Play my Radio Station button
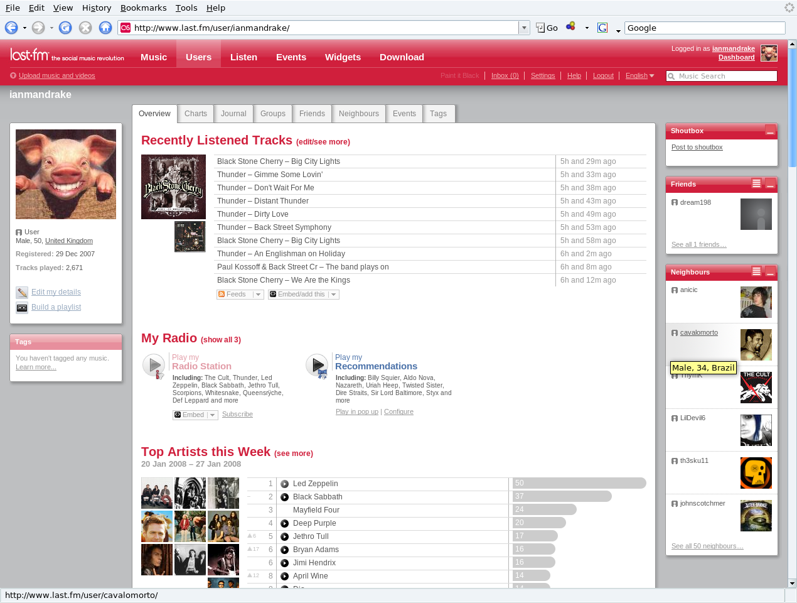This screenshot has width=797, height=603. tap(154, 365)
